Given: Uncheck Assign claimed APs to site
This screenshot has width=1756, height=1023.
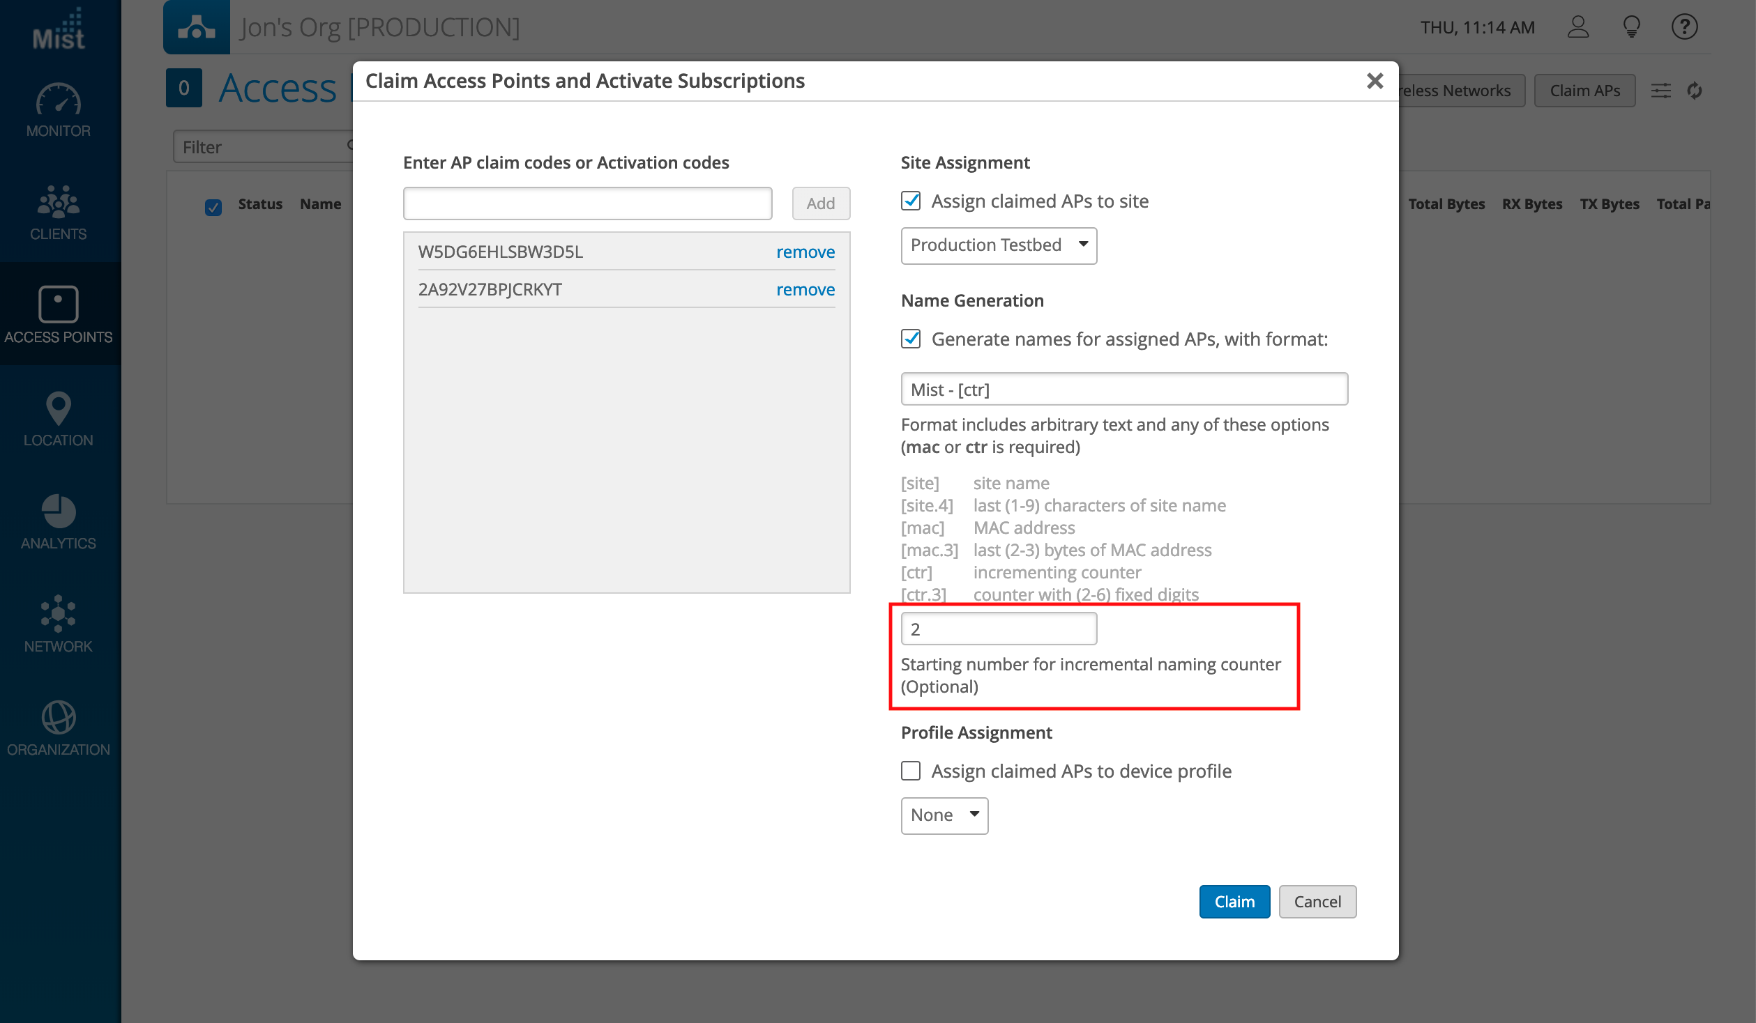Looking at the screenshot, I should (x=911, y=201).
